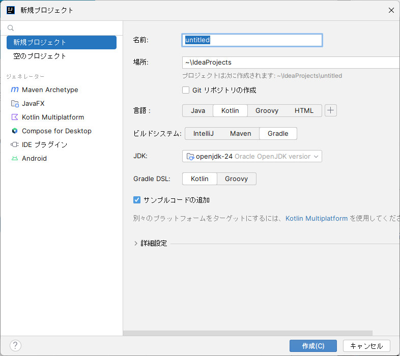Click the Android robot icon
This screenshot has height=356, width=400.
15,158
